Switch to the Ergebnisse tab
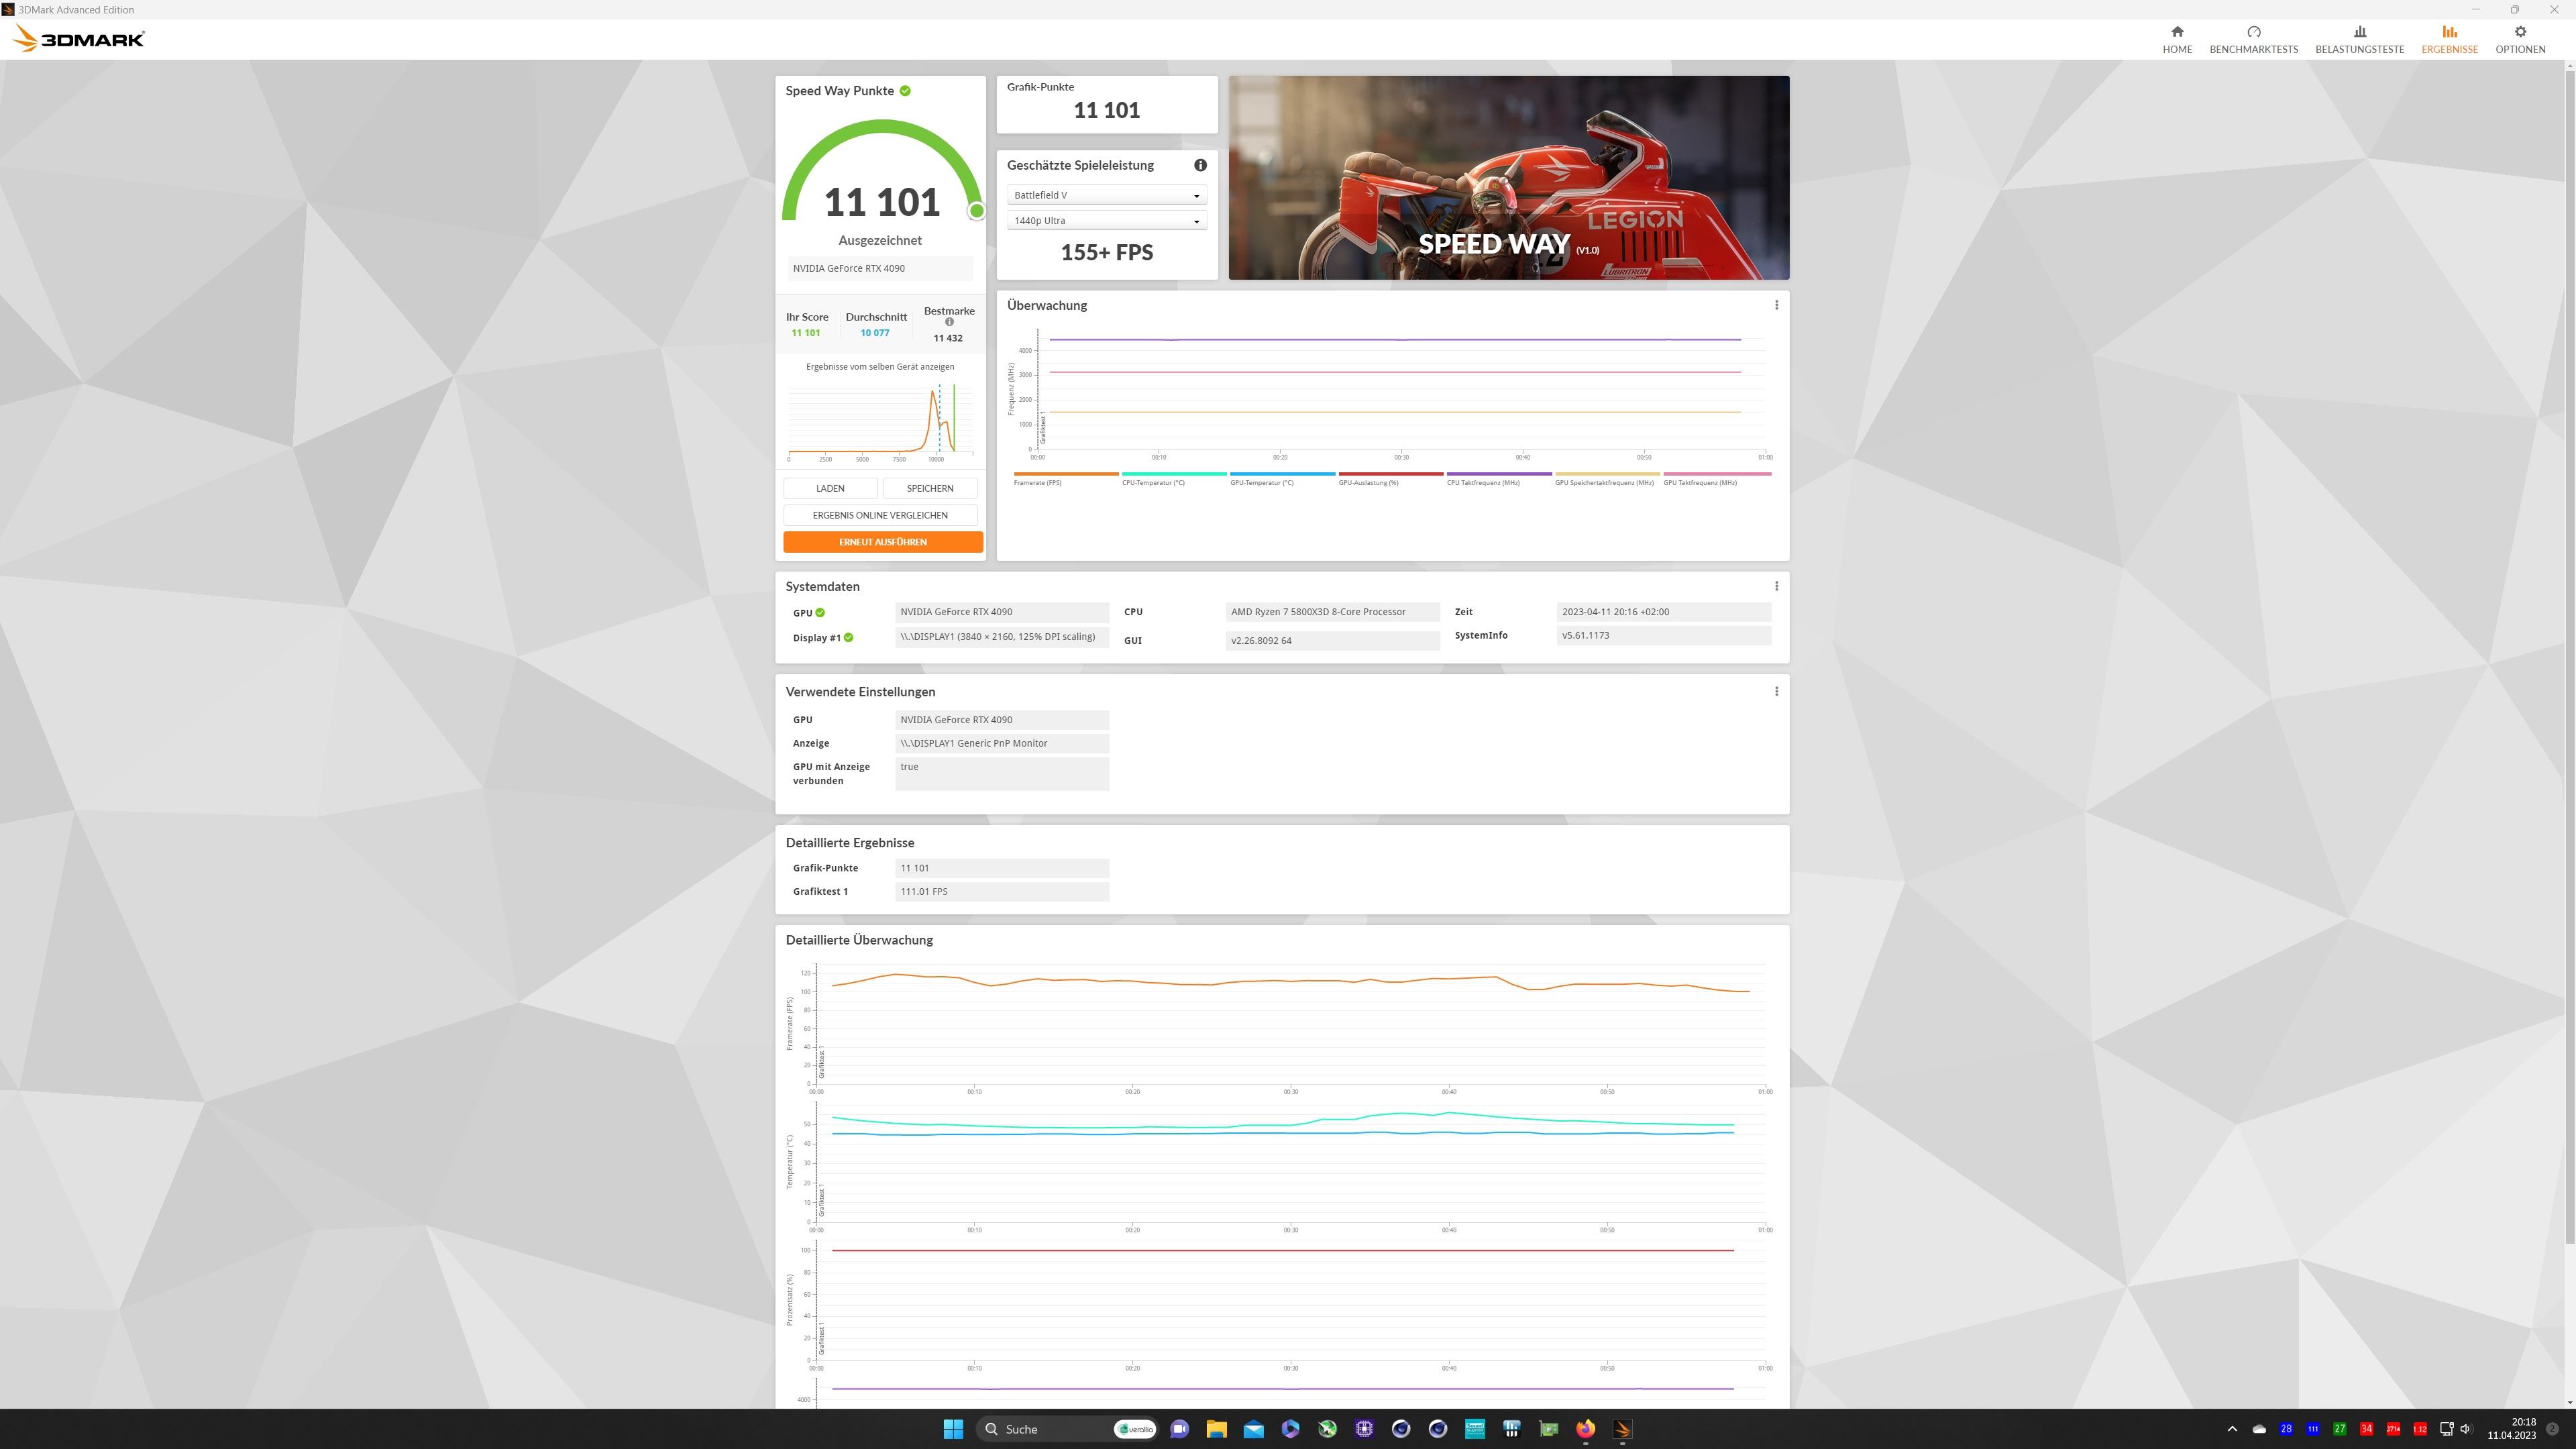The height and width of the screenshot is (1449, 2576). [2449, 39]
